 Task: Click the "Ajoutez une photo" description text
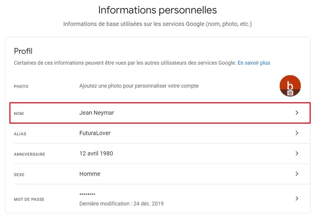(x=139, y=86)
